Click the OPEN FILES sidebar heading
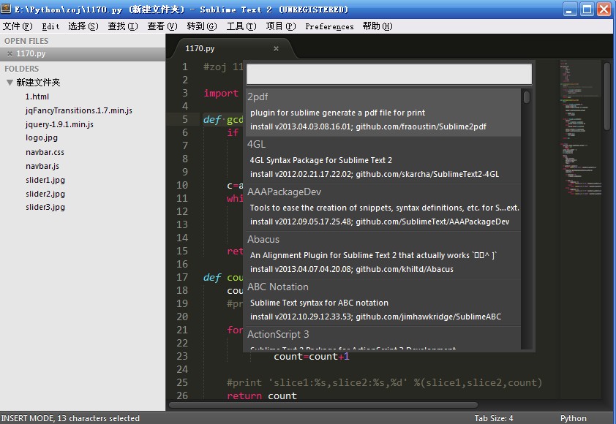Viewport: 616px width, 424px height. coord(26,41)
